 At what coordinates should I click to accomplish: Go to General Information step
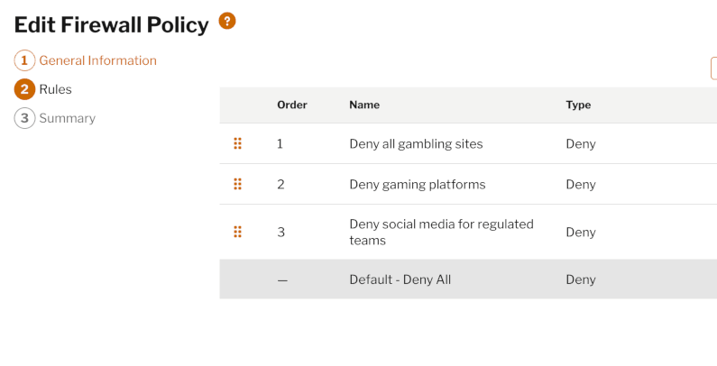98,60
